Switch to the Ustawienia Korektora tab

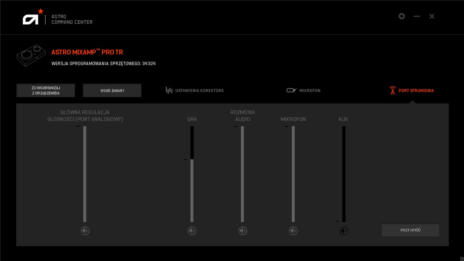coord(199,91)
